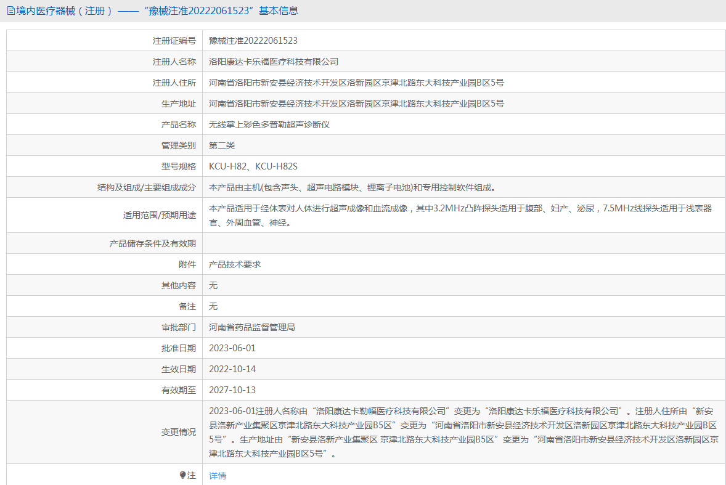Click the 产品技术要求 attachment value
This screenshot has height=485, width=726.
click(235, 264)
